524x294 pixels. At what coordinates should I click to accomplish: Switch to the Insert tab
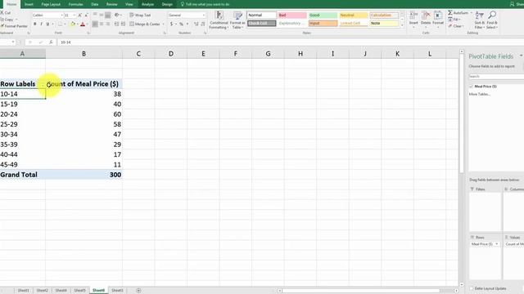point(29,4)
